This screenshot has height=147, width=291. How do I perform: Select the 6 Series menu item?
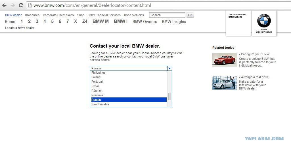click(x=60, y=22)
